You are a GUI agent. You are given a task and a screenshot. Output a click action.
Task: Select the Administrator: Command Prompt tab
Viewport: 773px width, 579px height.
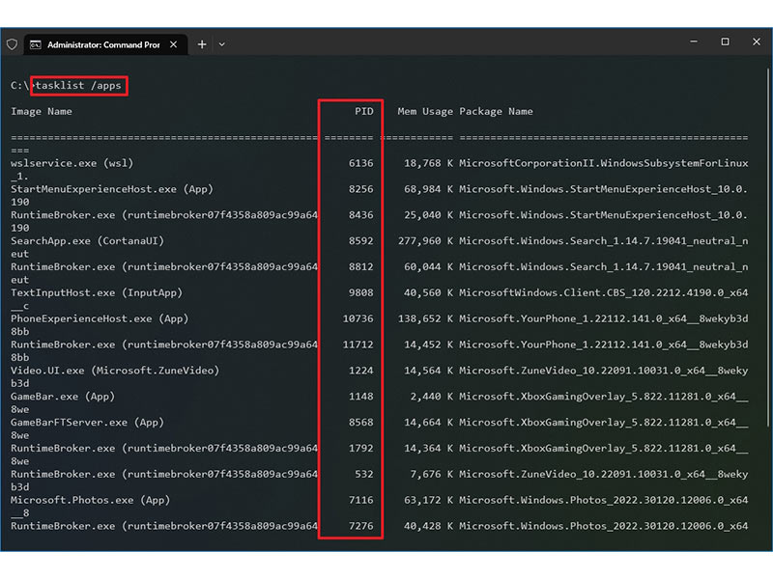pos(103,44)
